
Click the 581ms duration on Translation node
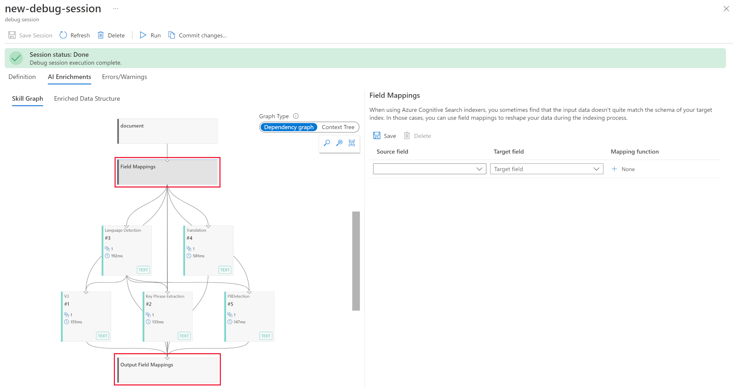coord(199,256)
